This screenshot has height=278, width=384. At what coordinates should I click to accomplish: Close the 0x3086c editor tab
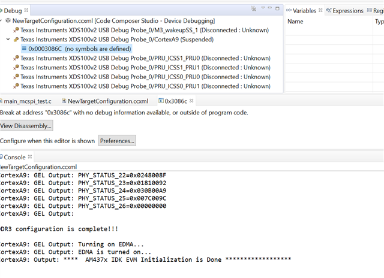[x=191, y=101]
